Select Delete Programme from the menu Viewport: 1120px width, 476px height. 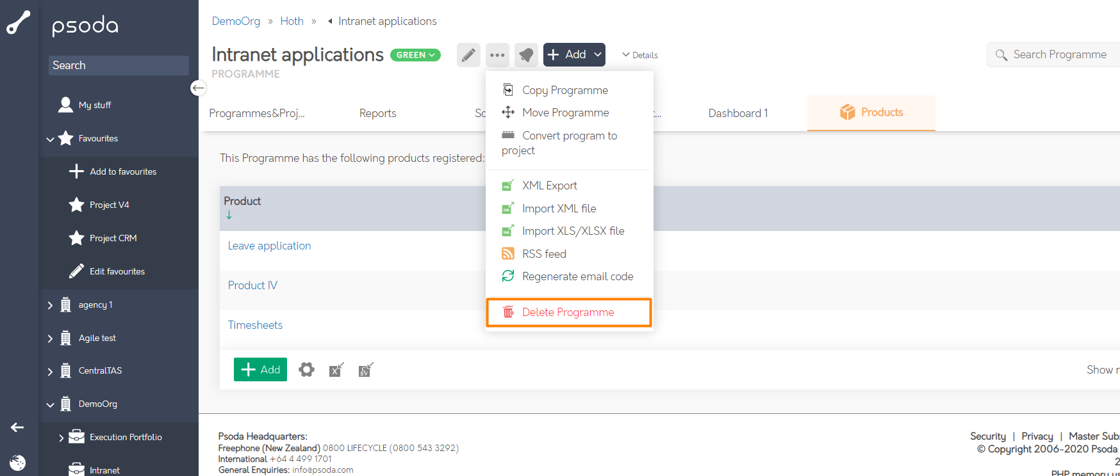click(568, 312)
